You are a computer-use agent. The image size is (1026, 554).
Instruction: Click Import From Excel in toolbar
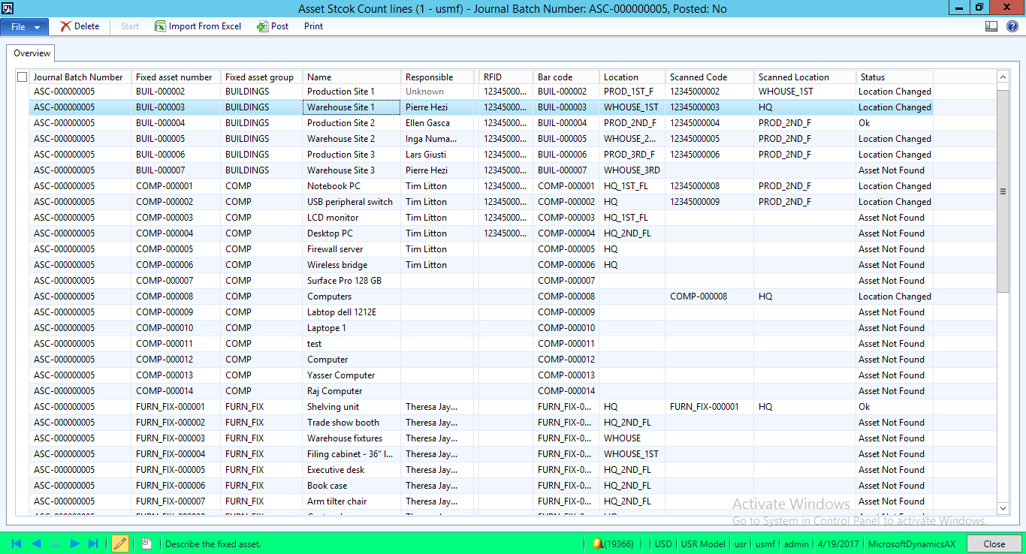(x=198, y=26)
